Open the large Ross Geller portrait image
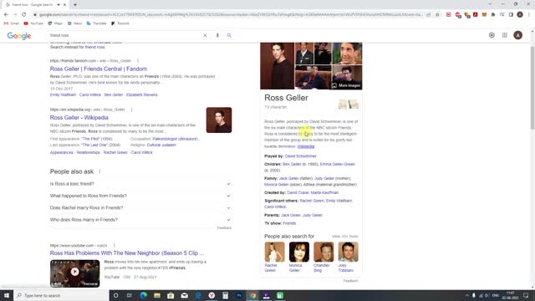 (x=277, y=66)
